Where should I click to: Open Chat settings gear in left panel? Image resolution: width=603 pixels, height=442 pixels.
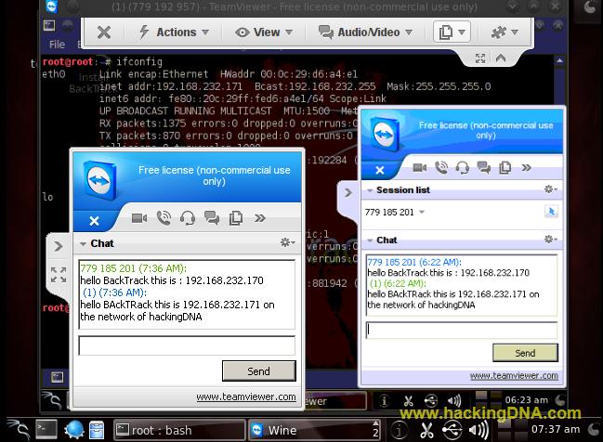coord(287,242)
